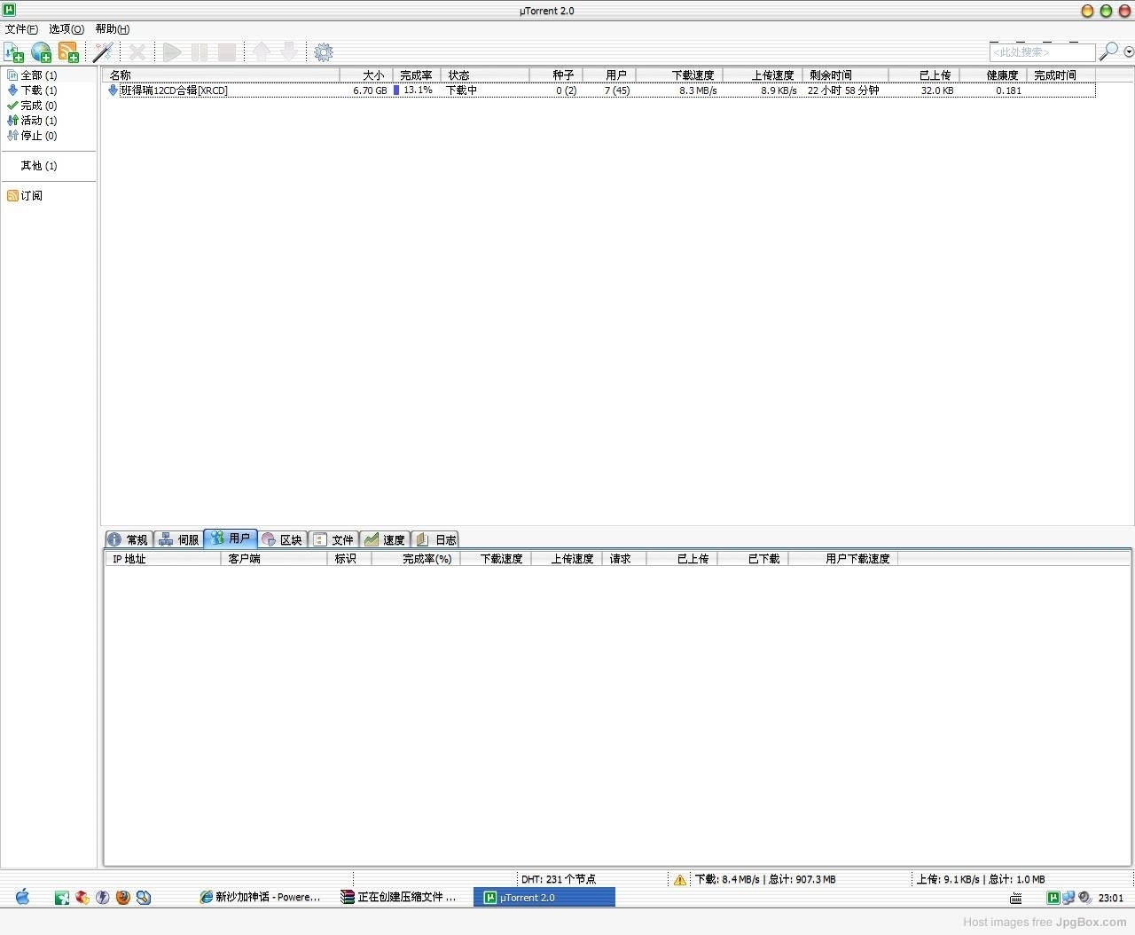This screenshot has height=935, width=1135.
Task: Click the Add Torrent toolbar icon
Action: point(13,52)
